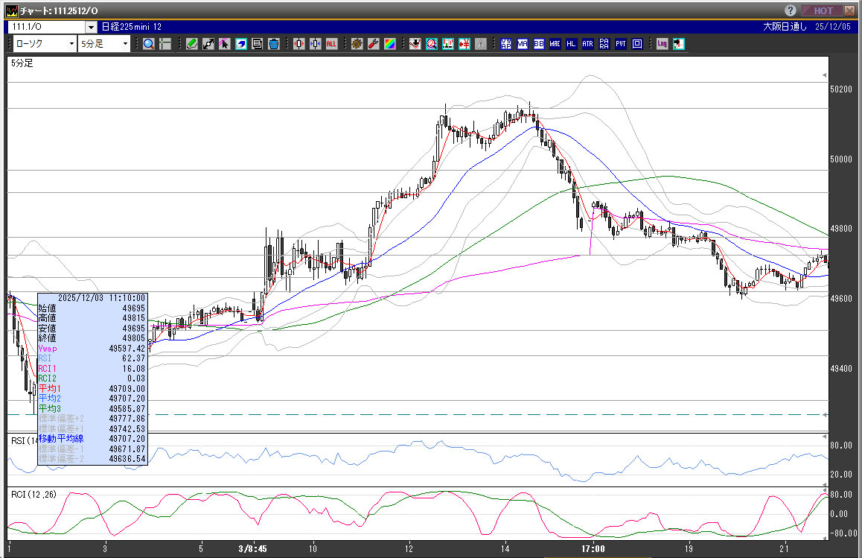Open the 5分足 timeframe dropdown

[x=125, y=44]
